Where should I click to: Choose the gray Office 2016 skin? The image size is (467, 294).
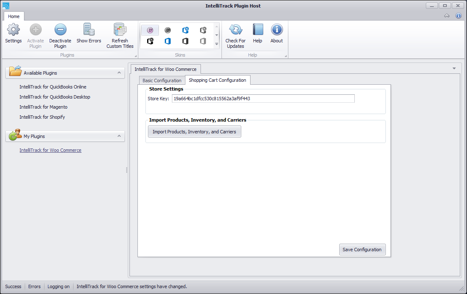[x=203, y=30]
